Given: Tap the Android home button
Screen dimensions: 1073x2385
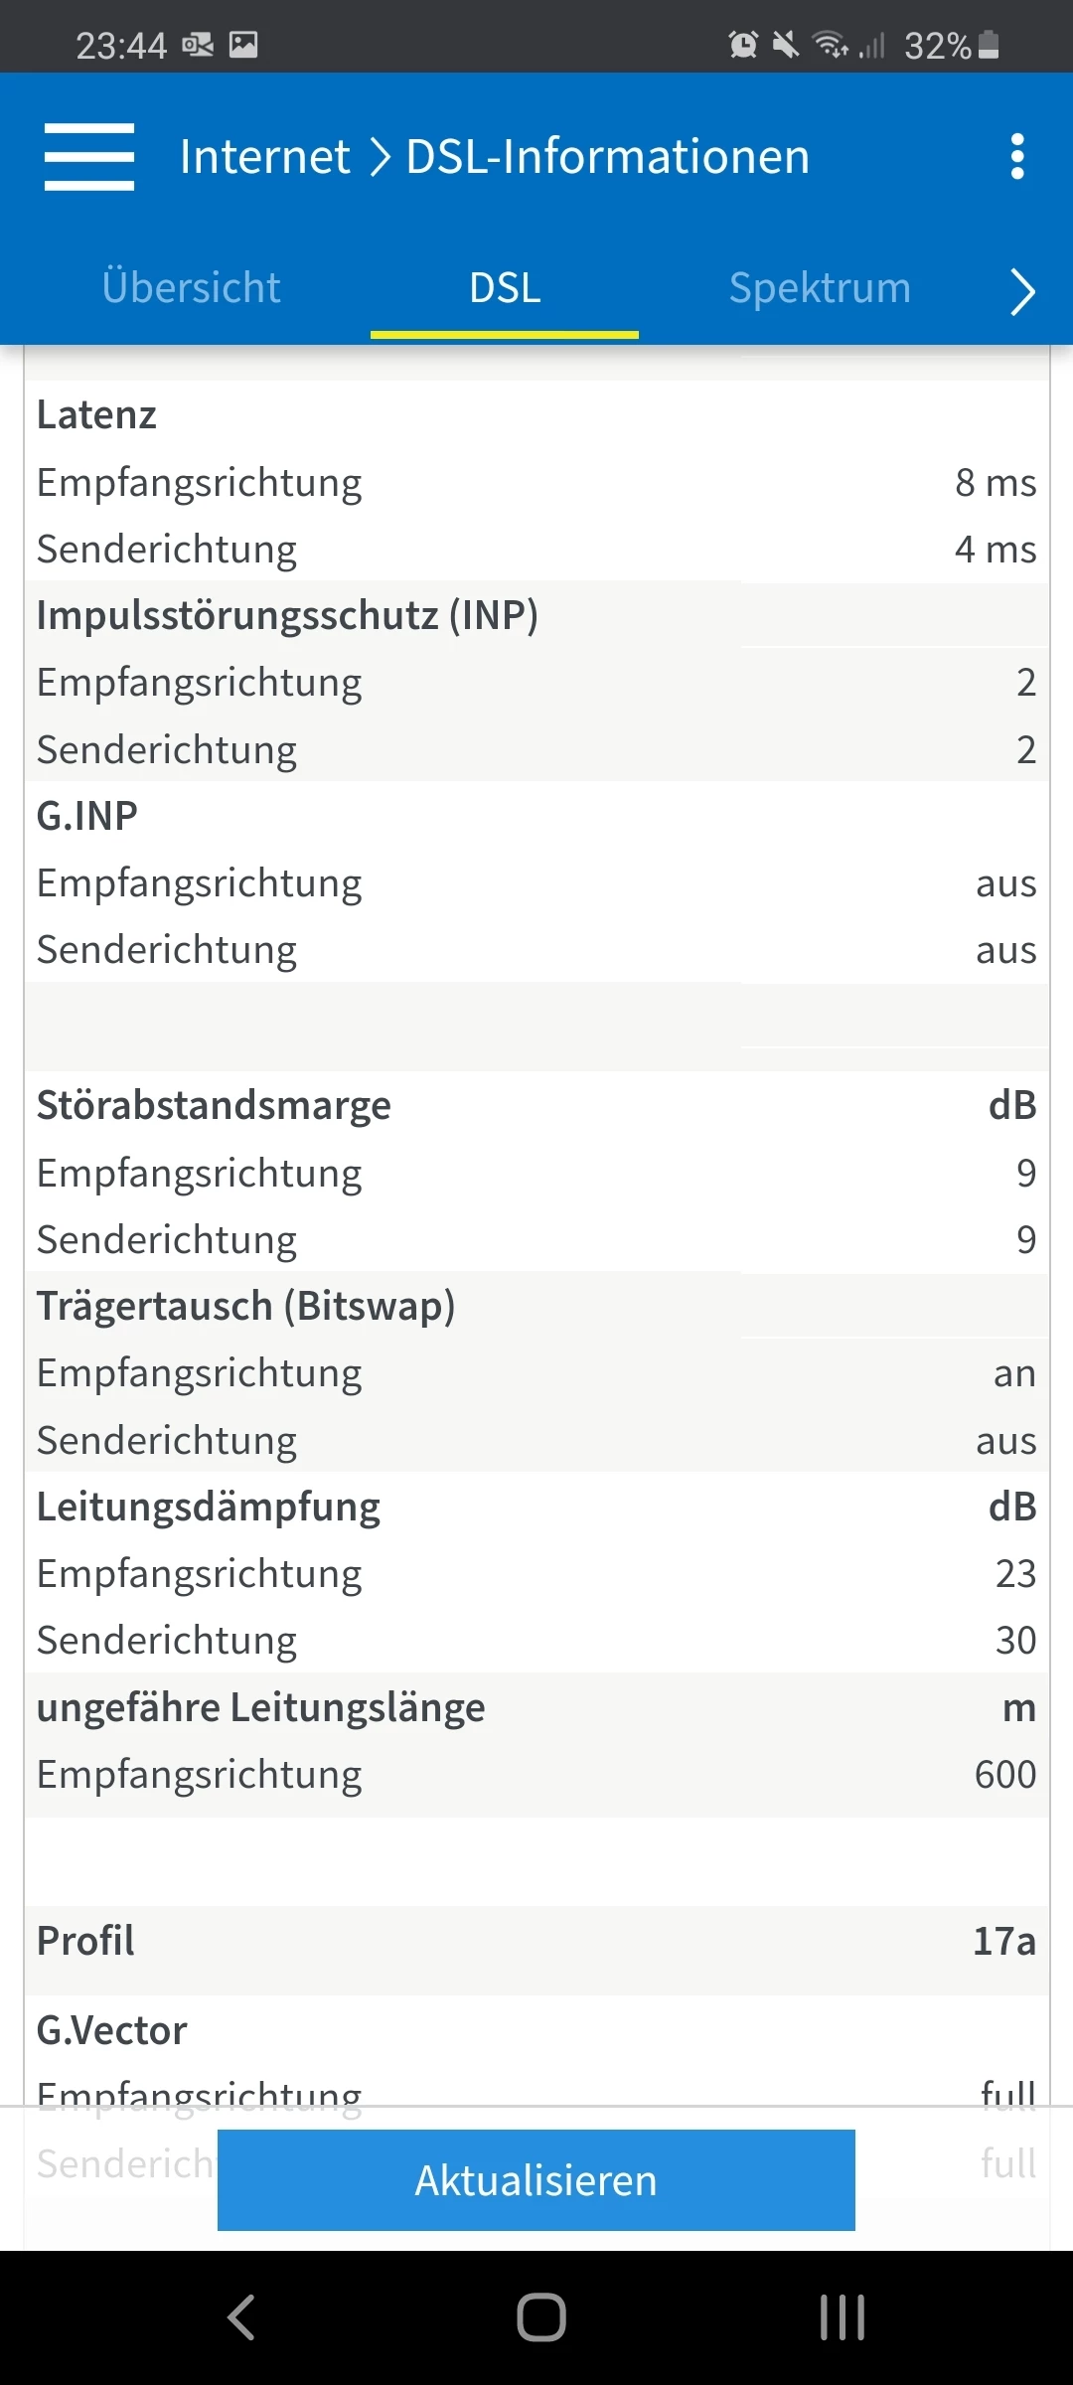Looking at the screenshot, I should 540,2317.
